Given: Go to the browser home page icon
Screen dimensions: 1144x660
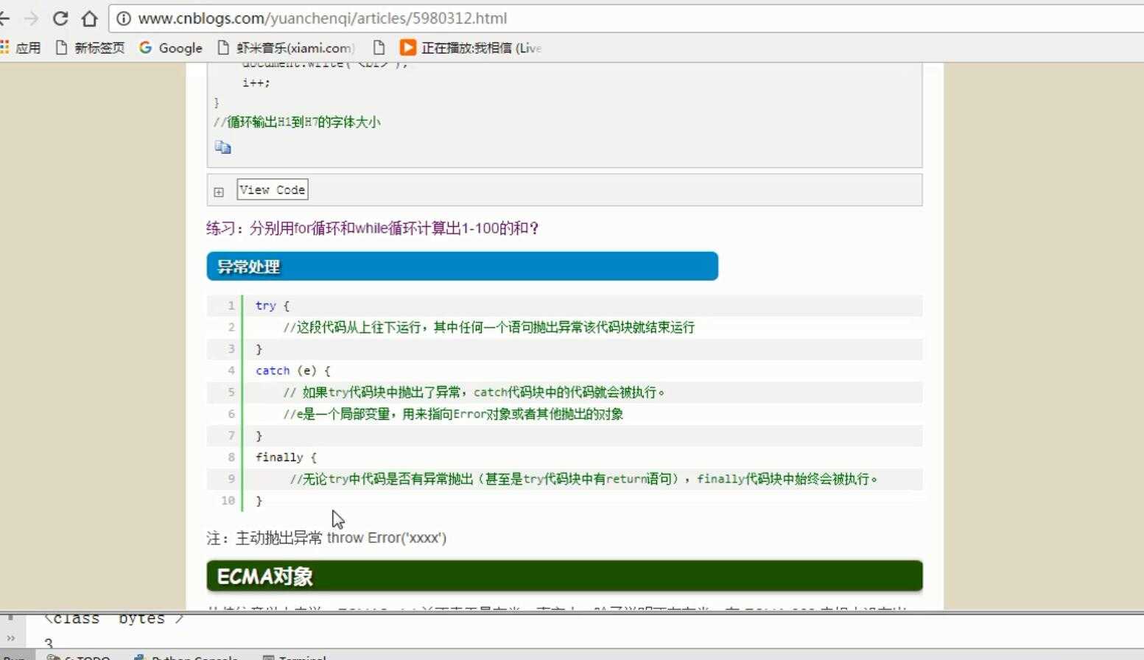Looking at the screenshot, I should (x=89, y=18).
